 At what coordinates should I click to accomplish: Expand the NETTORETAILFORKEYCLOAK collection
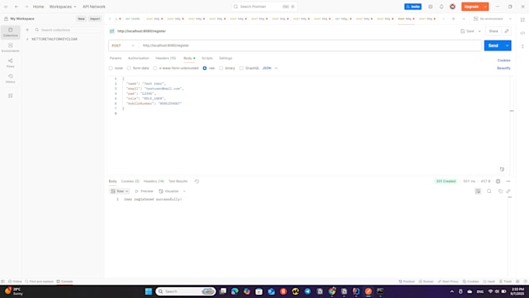[x=27, y=39]
